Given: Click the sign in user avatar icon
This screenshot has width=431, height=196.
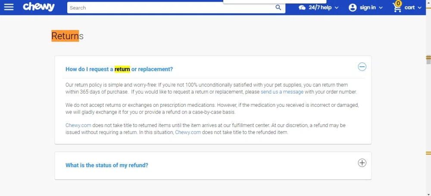Looking at the screenshot, I should point(353,8).
